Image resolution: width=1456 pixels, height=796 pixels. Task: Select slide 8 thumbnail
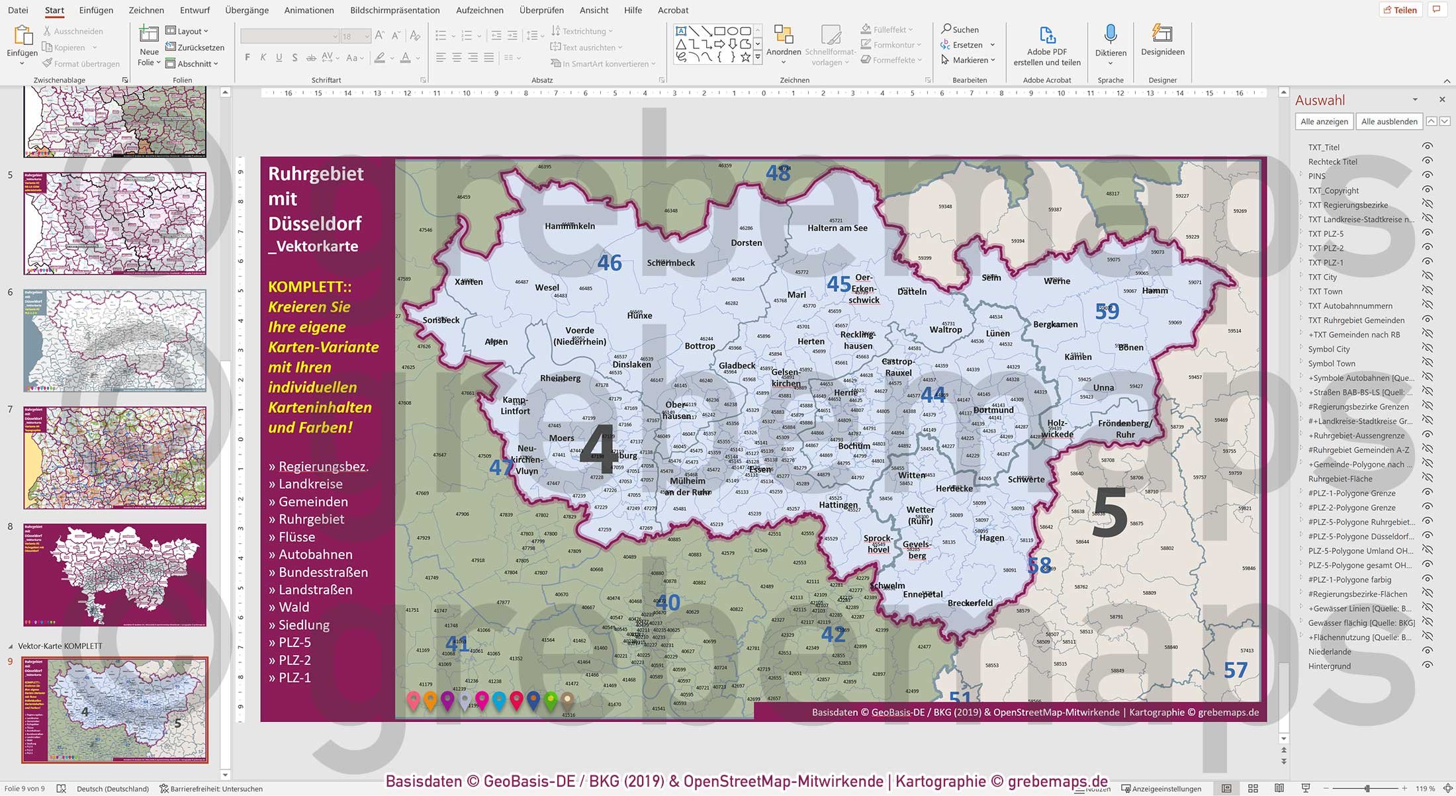point(114,575)
